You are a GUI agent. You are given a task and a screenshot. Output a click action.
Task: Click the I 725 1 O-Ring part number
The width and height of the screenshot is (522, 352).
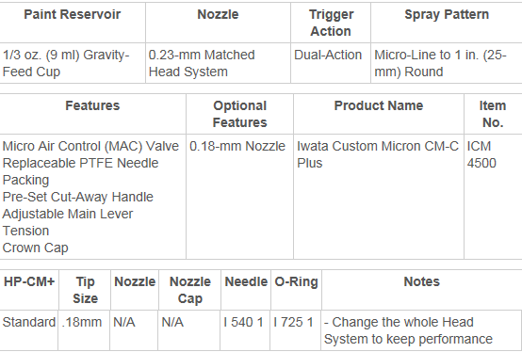(x=293, y=322)
